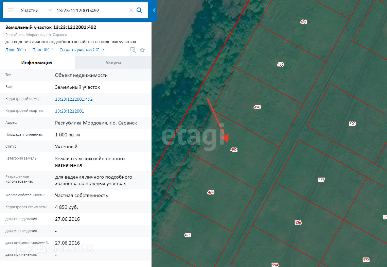The image size is (387, 267).
Task: Select parcel 494 on the map
Action: click(211, 193)
